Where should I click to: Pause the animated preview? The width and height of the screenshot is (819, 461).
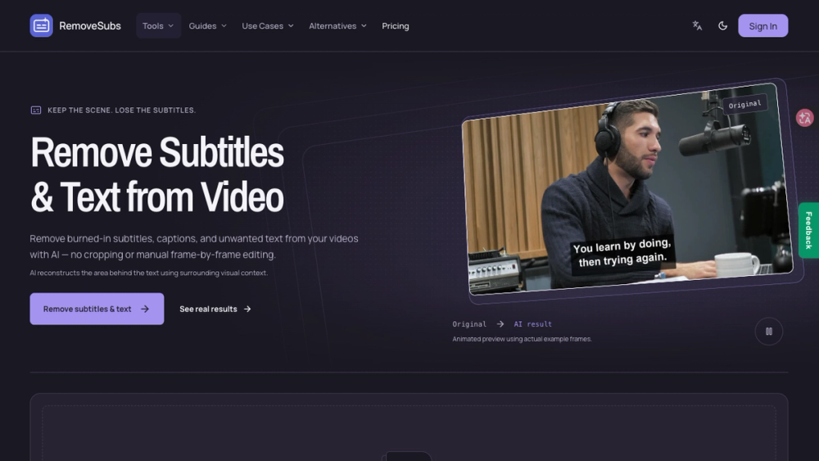click(769, 331)
